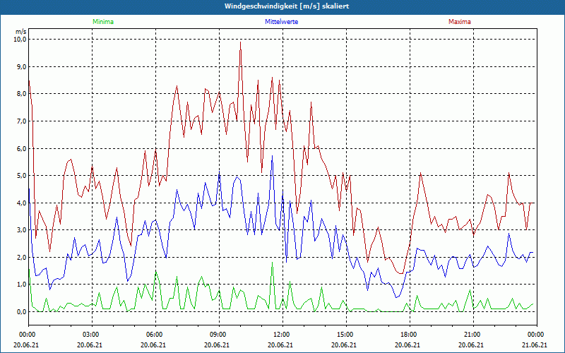Select the 09:00 time axis label
The image size is (565, 353).
click(218, 335)
